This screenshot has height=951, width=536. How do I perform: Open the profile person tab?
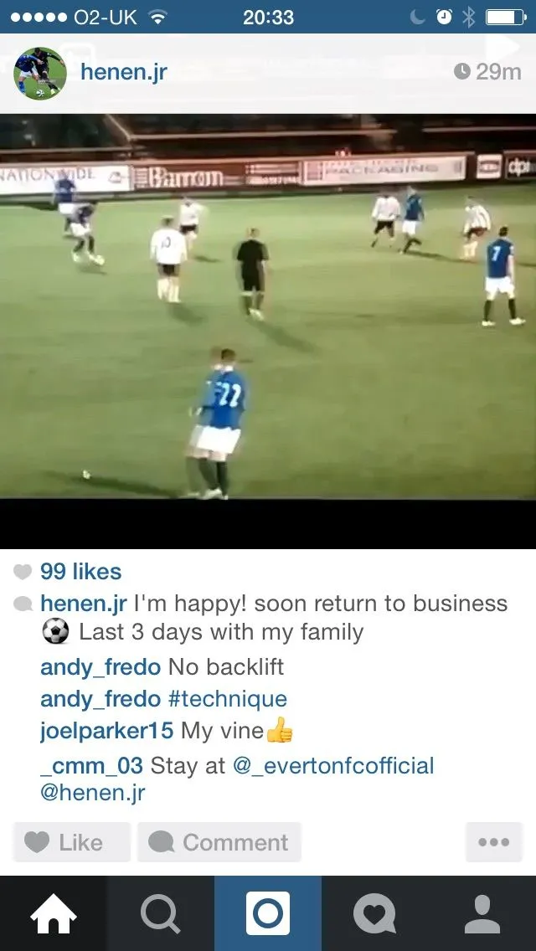coord(482,913)
